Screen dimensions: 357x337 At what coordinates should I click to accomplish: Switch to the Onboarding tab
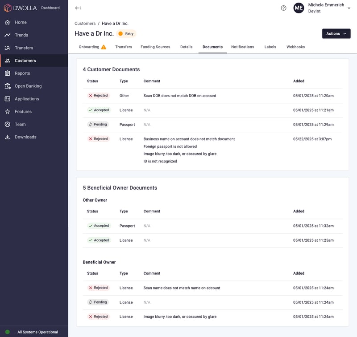92,47
